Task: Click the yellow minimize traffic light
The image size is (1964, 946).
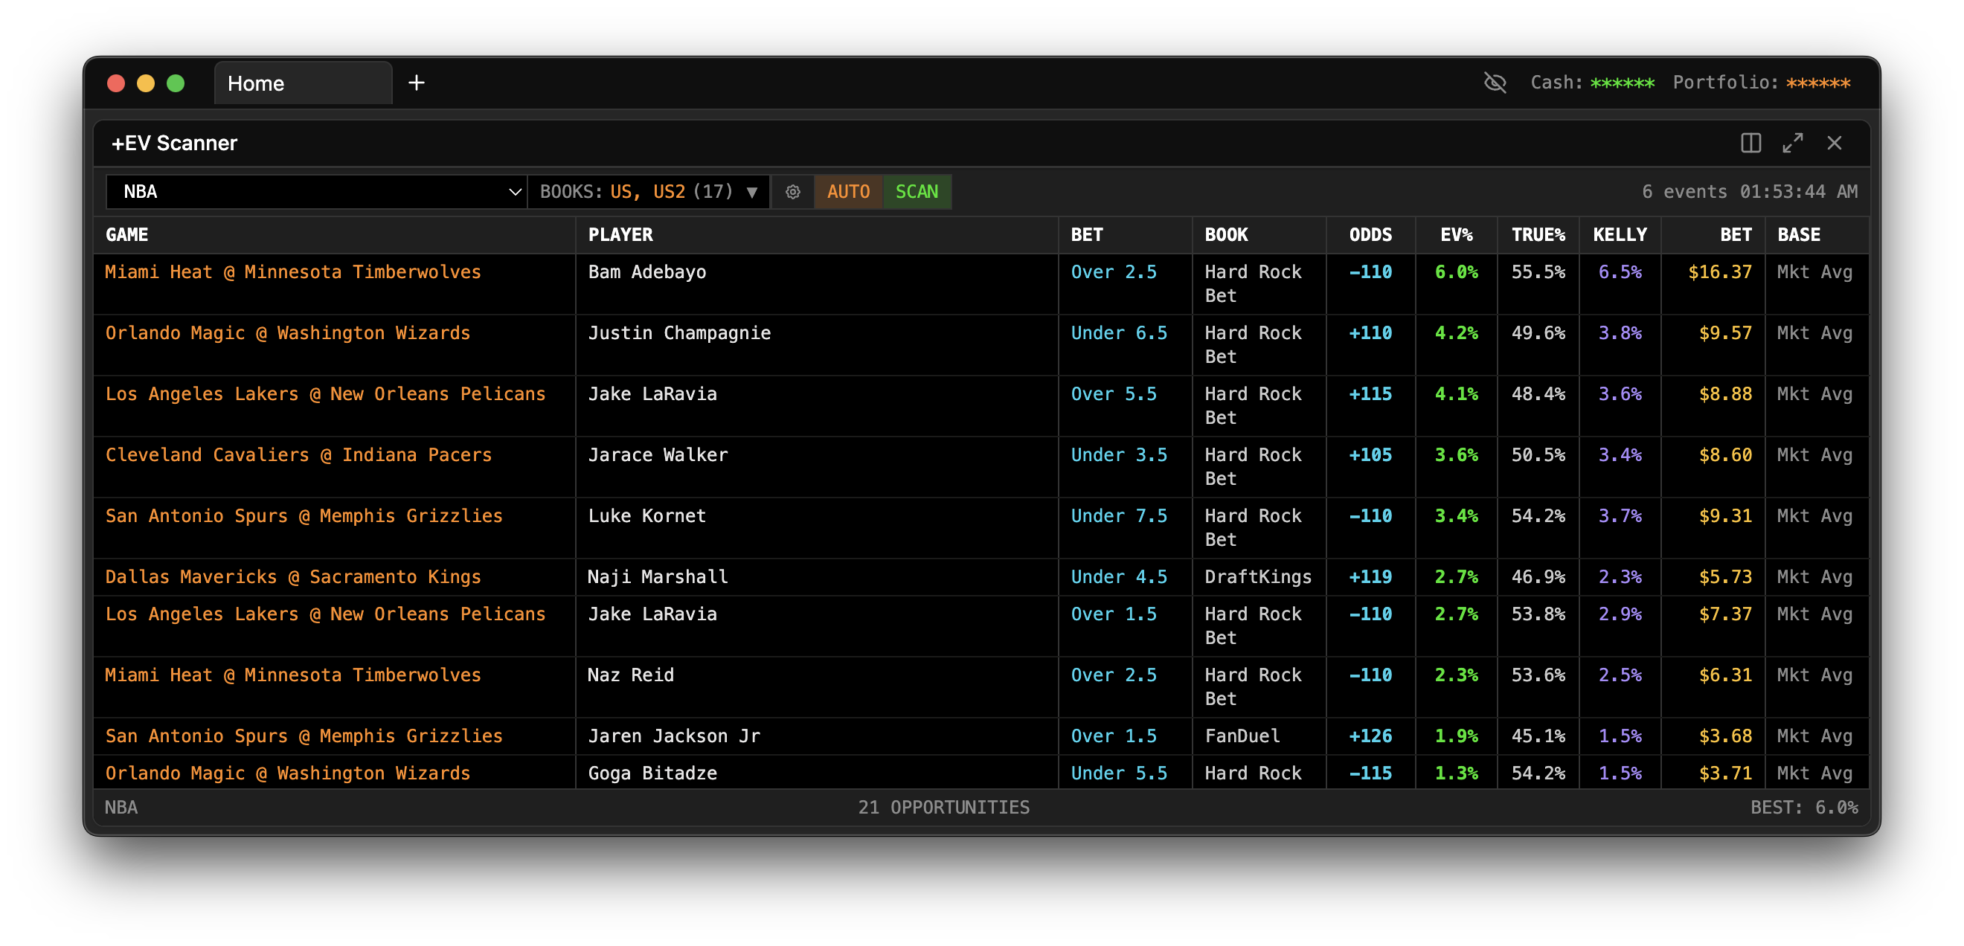Action: tap(146, 83)
